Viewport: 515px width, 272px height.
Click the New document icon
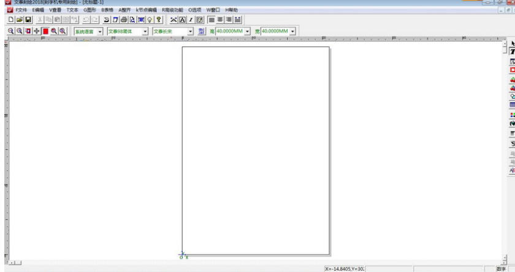tap(10, 20)
